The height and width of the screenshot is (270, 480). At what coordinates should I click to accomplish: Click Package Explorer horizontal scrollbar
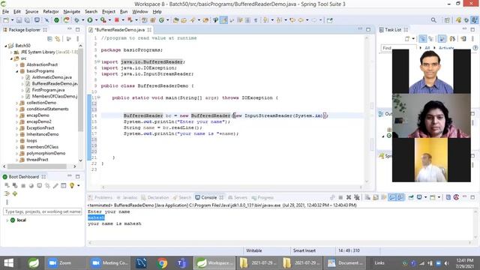(x=40, y=166)
